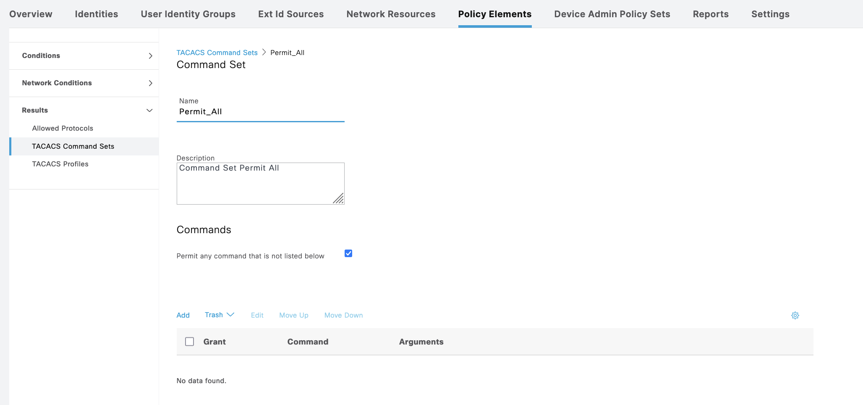Tick the select-all checkbox beside Grant
Screen dimensions: 863x405
(190, 342)
